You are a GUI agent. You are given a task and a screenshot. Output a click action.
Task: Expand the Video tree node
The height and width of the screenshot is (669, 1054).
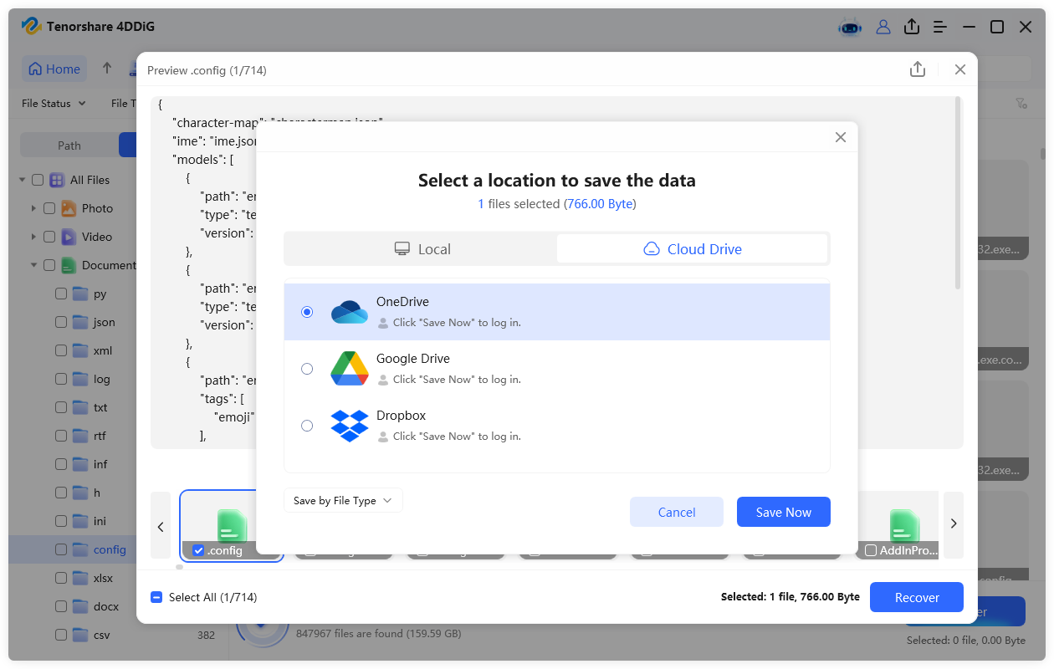pos(33,237)
